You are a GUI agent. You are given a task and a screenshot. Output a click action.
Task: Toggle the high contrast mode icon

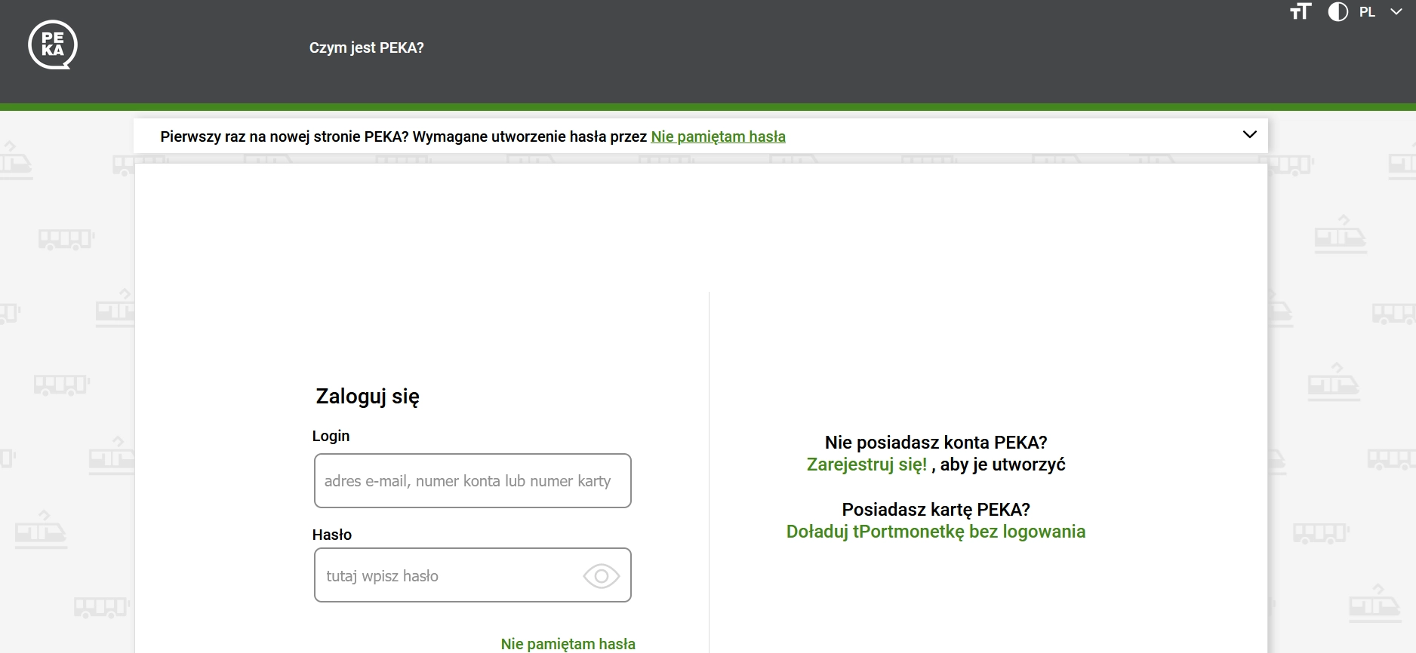coord(1338,12)
